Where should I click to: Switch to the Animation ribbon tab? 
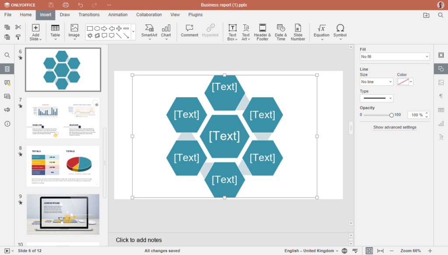coord(117,14)
